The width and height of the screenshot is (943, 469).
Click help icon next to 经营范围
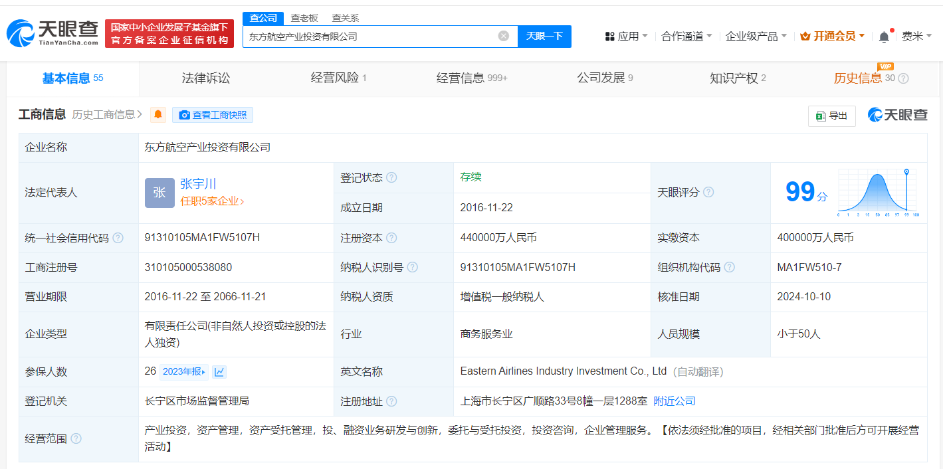pyautogui.click(x=76, y=438)
